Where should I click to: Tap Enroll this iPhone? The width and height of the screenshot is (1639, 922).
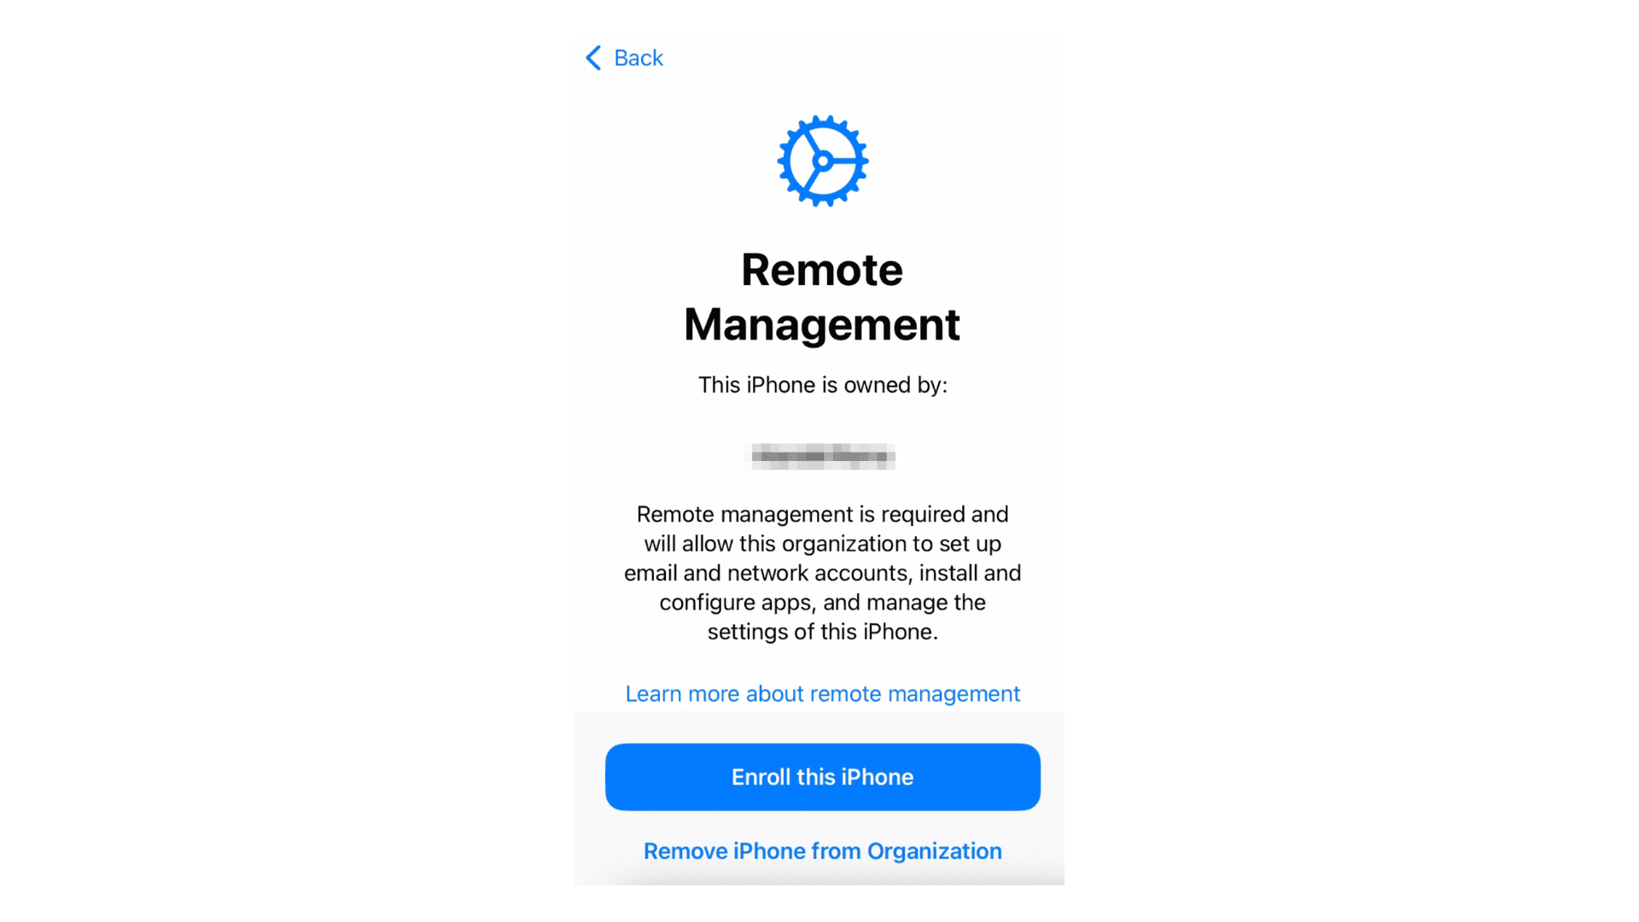(823, 777)
